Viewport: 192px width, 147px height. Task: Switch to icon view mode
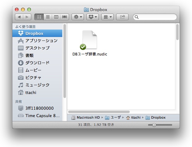pos(39,17)
